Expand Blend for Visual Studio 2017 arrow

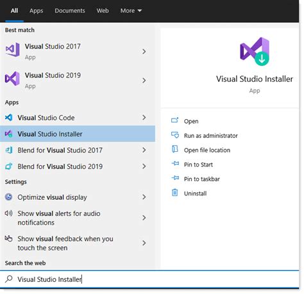tap(144, 150)
